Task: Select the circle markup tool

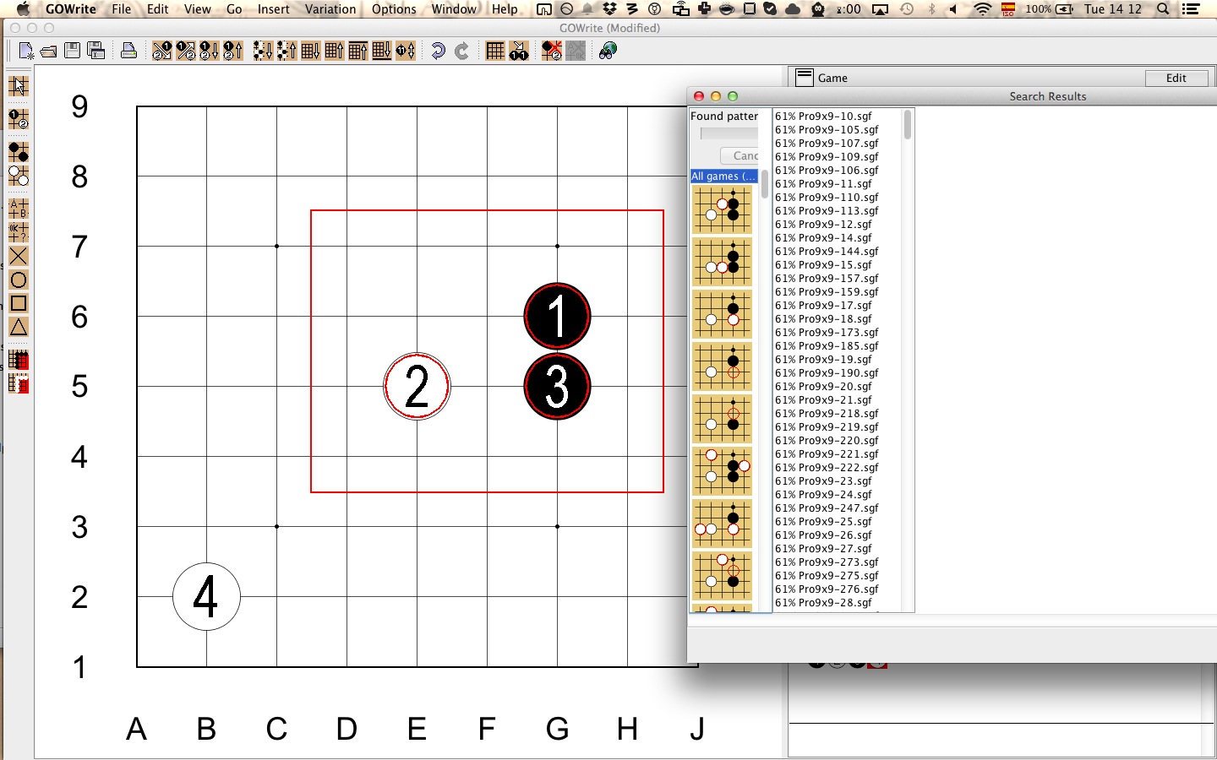Action: click(19, 280)
